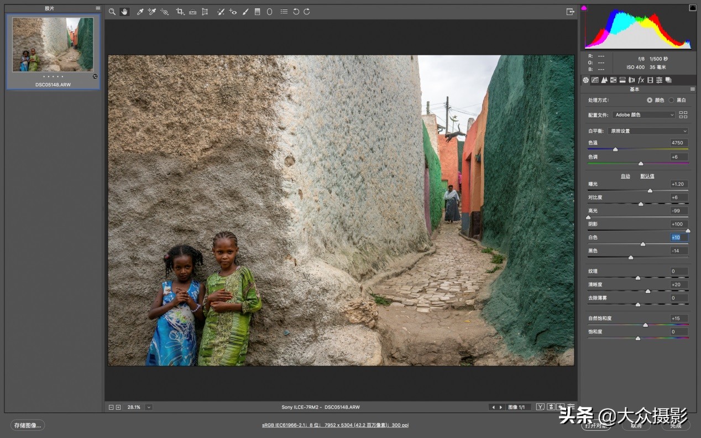Rotate image 90 degrees counterclockwise
Viewport: 701px width, 438px height.
(296, 12)
